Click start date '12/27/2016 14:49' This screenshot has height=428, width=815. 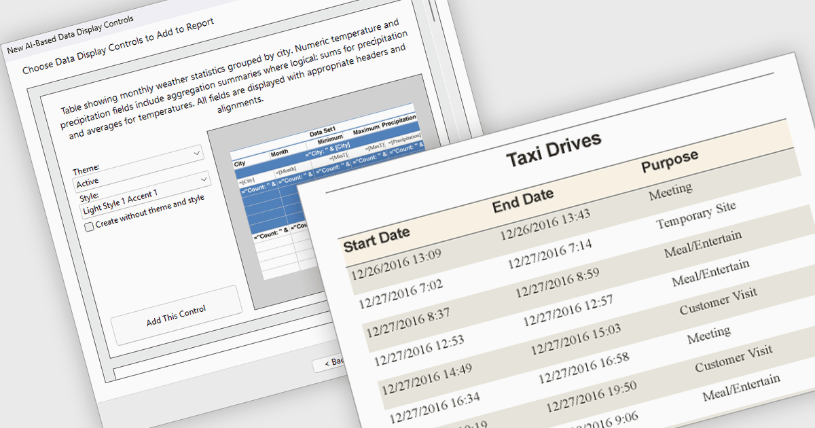tap(427, 378)
